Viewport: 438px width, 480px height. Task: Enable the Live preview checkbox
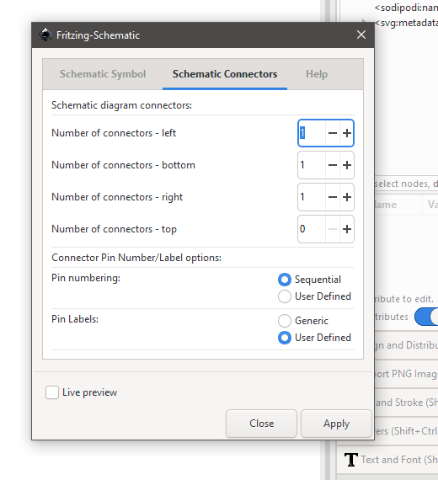pyautogui.click(x=52, y=392)
